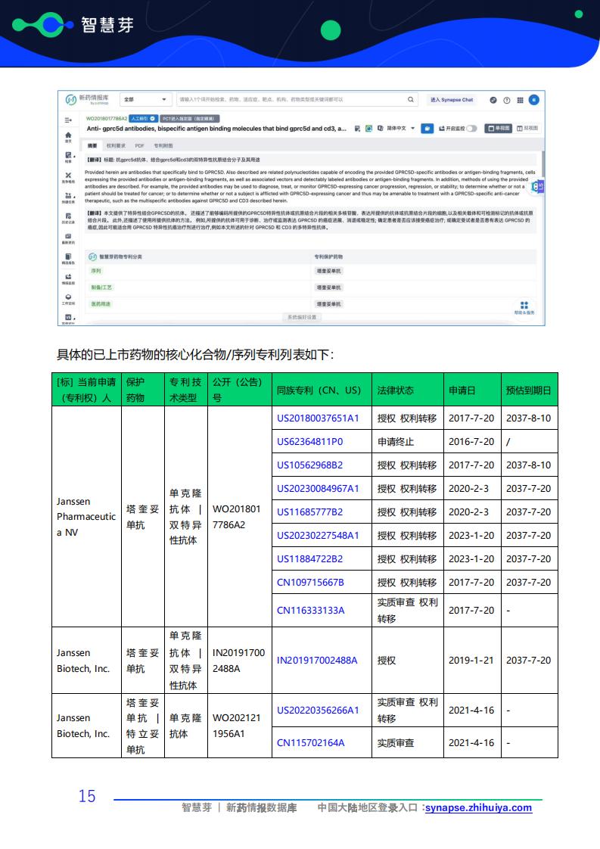The height and width of the screenshot is (849, 600).
Task: Open patent link CN109715667B
Action: 310,583
